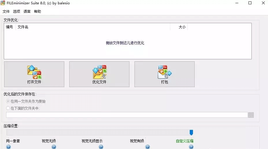The width and height of the screenshot is (268, 149).
Task: Click the 文件名 column header
Action: coord(93,27)
